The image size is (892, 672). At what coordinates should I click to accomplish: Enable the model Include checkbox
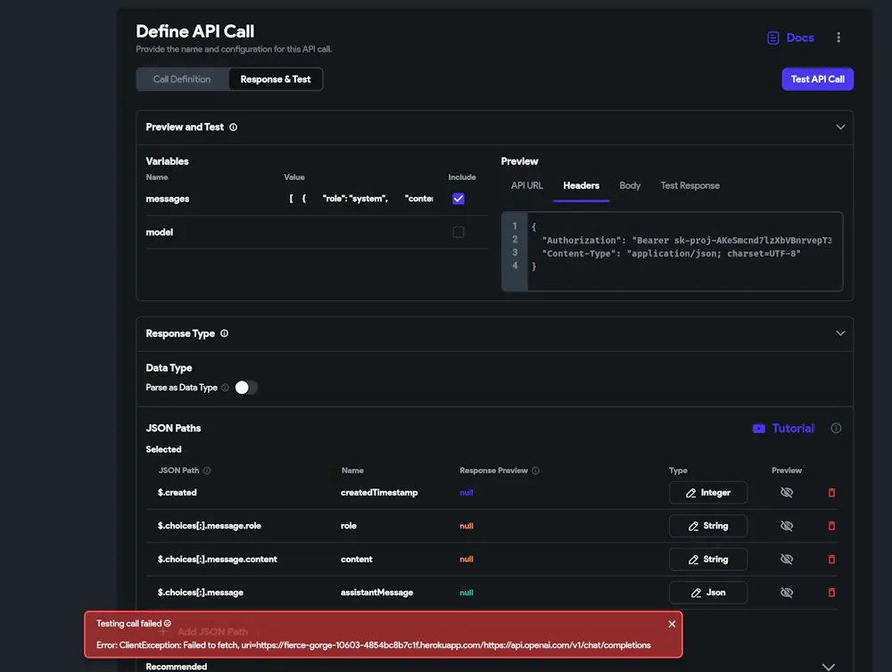tap(458, 233)
